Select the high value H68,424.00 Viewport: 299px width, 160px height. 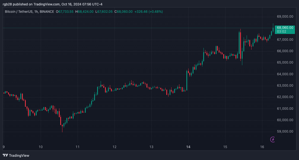(85, 12)
